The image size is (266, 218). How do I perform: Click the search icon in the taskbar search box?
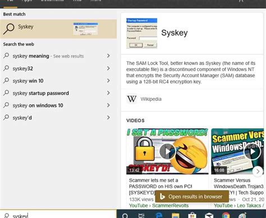7,216
